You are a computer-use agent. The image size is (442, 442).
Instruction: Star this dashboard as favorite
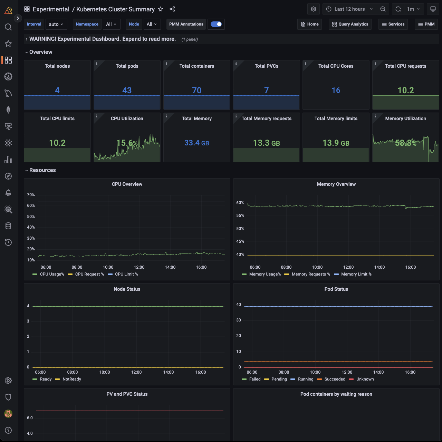pyautogui.click(x=161, y=9)
